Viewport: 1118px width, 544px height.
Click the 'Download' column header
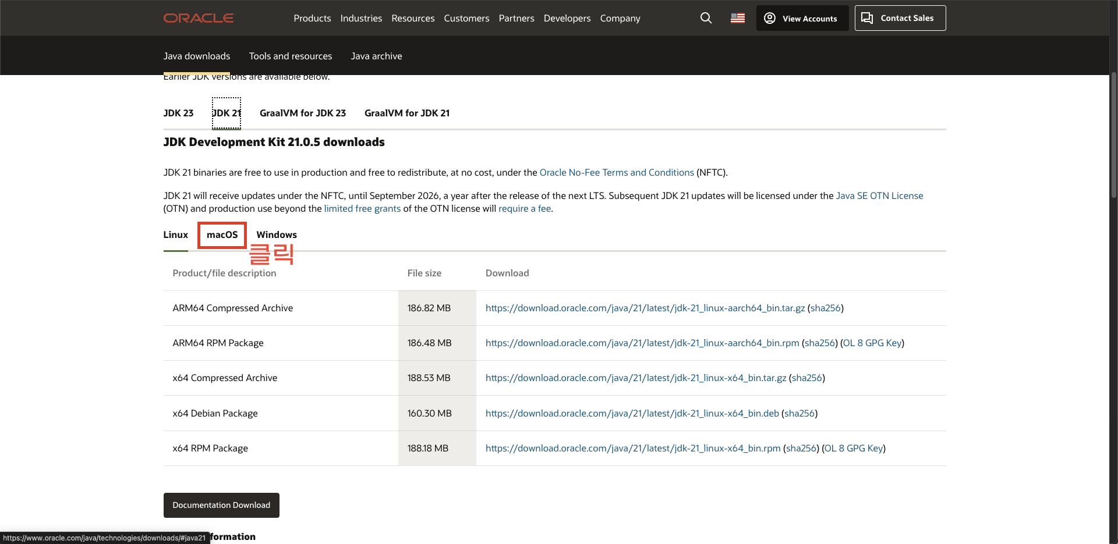(507, 273)
